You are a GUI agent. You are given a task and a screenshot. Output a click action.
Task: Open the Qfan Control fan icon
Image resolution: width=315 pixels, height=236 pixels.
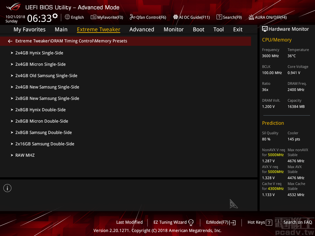[132, 17]
